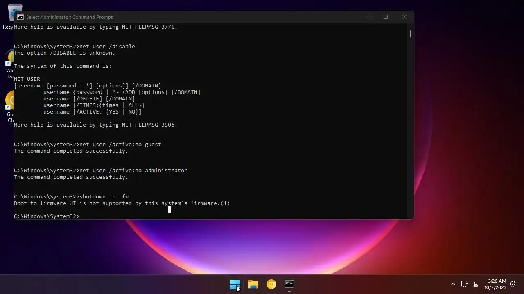Switch to Command Prompt taskbar icon
This screenshot has width=524, height=294.
[x=289, y=284]
